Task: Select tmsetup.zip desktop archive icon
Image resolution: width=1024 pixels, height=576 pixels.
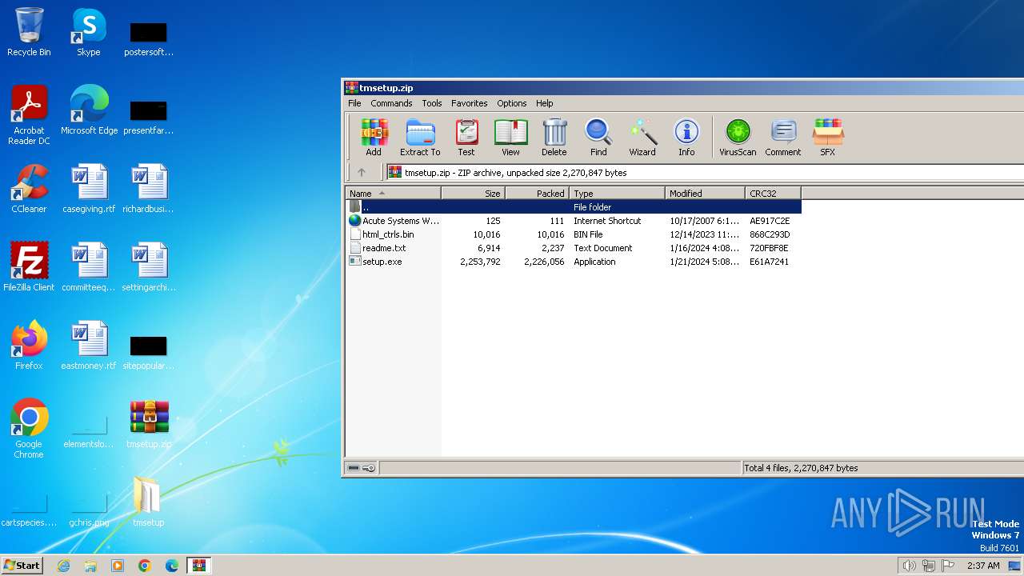Action: click(x=149, y=424)
